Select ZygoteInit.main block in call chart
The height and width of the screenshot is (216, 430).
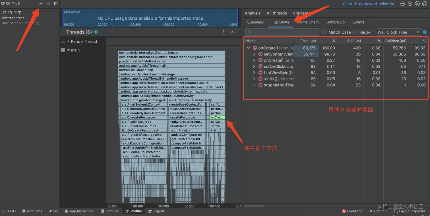(172, 53)
